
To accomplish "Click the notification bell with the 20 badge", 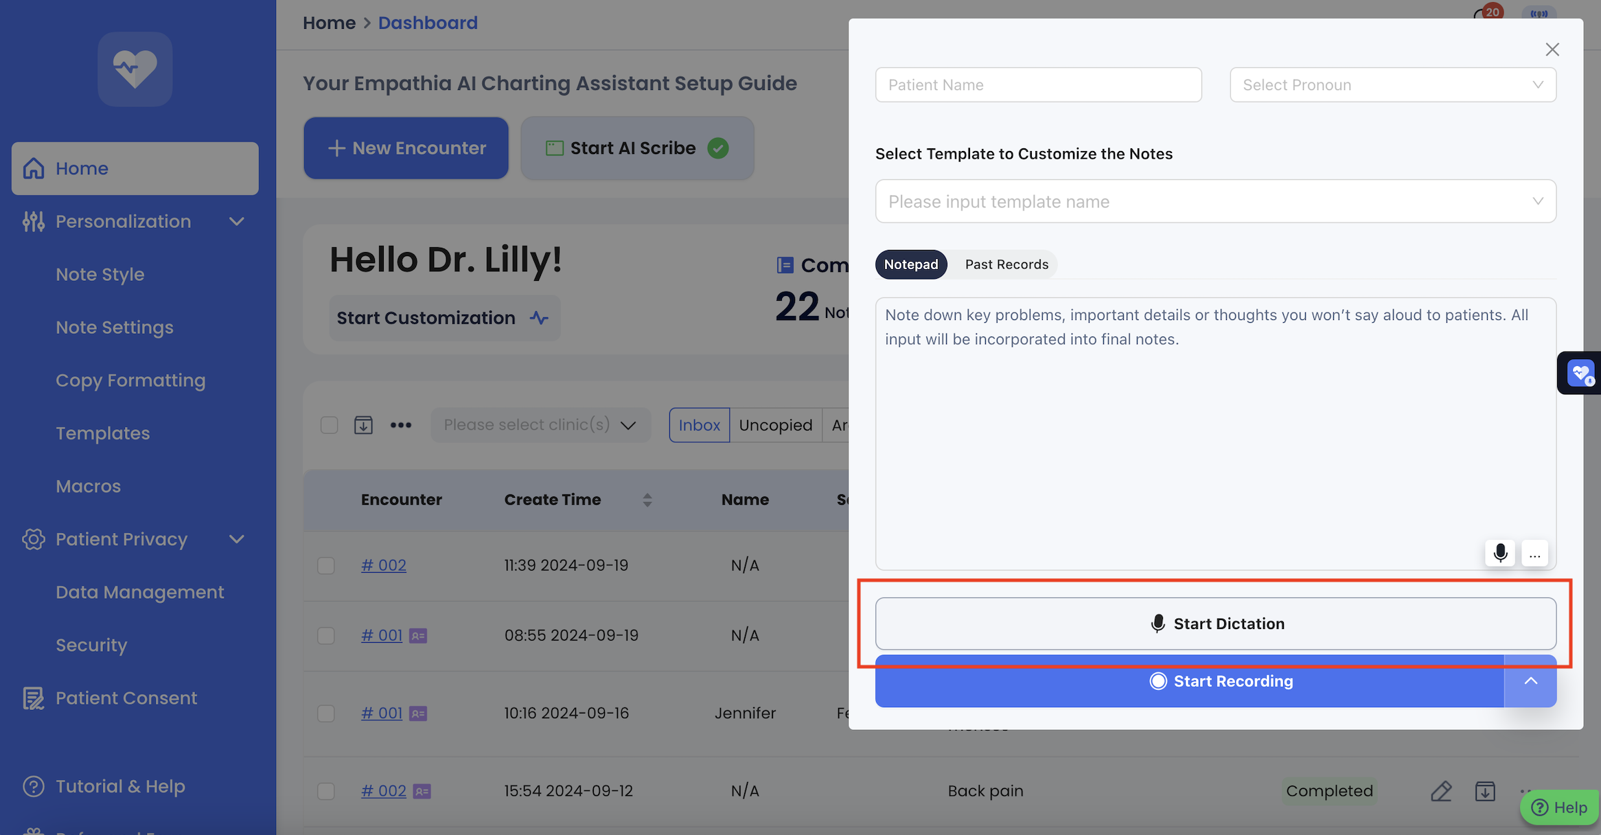I will (x=1484, y=14).
